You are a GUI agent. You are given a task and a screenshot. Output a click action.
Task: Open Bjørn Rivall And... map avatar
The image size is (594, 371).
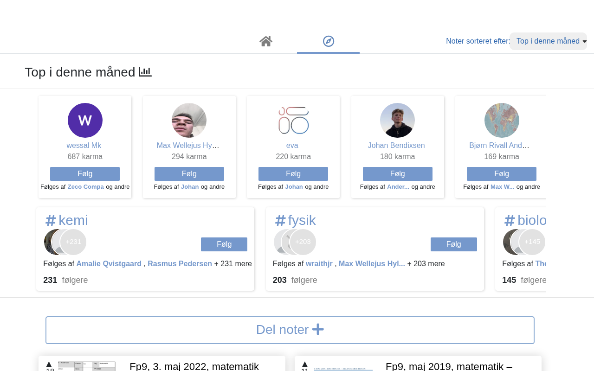(x=502, y=120)
